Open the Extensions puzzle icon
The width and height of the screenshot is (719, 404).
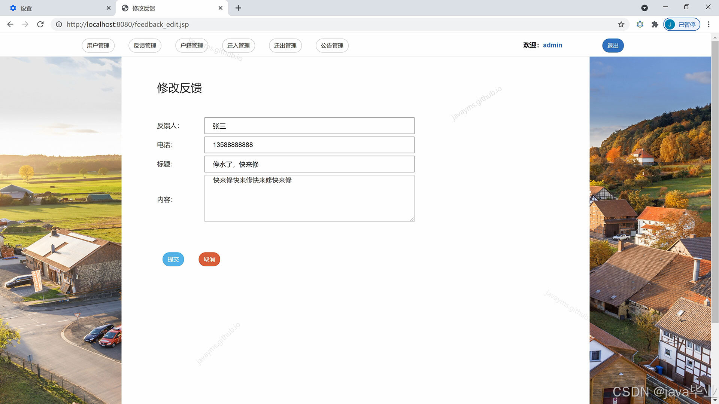tap(655, 24)
